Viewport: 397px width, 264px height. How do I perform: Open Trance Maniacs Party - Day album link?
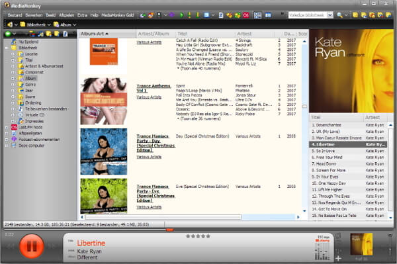click(155, 143)
